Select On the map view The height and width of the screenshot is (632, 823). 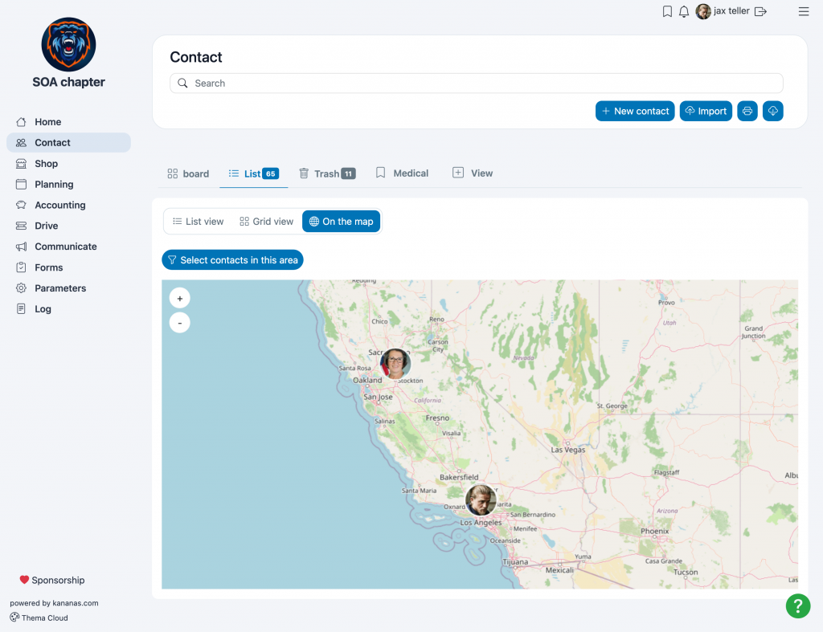point(341,222)
